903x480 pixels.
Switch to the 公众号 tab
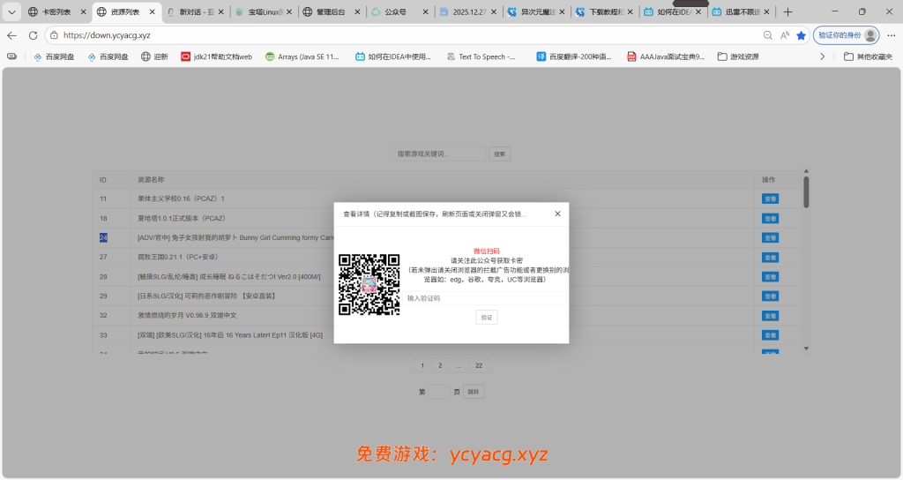pos(395,12)
